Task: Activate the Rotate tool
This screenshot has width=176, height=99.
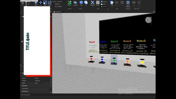Action: 50,3
